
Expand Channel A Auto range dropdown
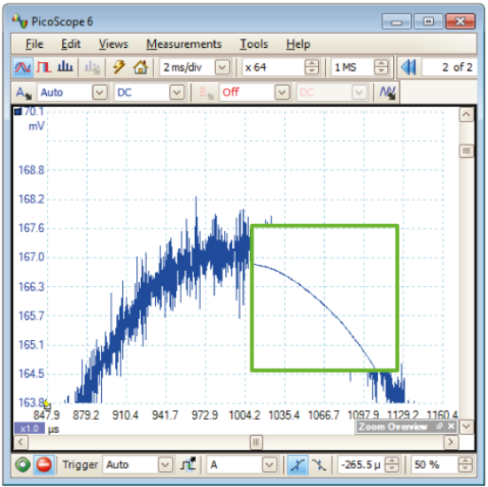[x=99, y=93]
